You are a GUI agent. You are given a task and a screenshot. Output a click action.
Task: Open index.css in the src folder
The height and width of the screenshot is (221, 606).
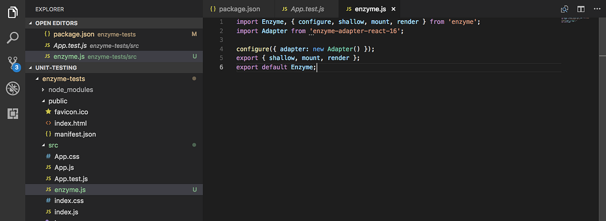114,201
